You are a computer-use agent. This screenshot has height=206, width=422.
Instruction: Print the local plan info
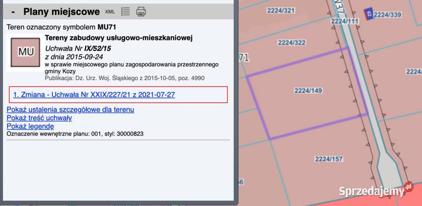click(141, 11)
